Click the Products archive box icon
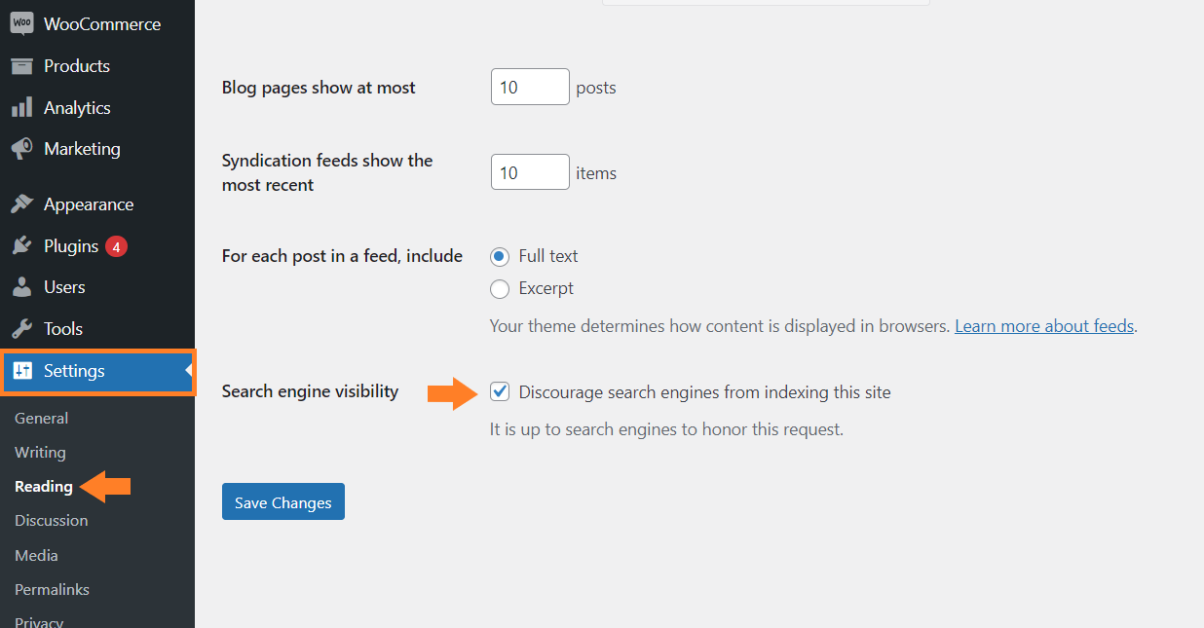The width and height of the screenshot is (1204, 628). click(x=21, y=66)
